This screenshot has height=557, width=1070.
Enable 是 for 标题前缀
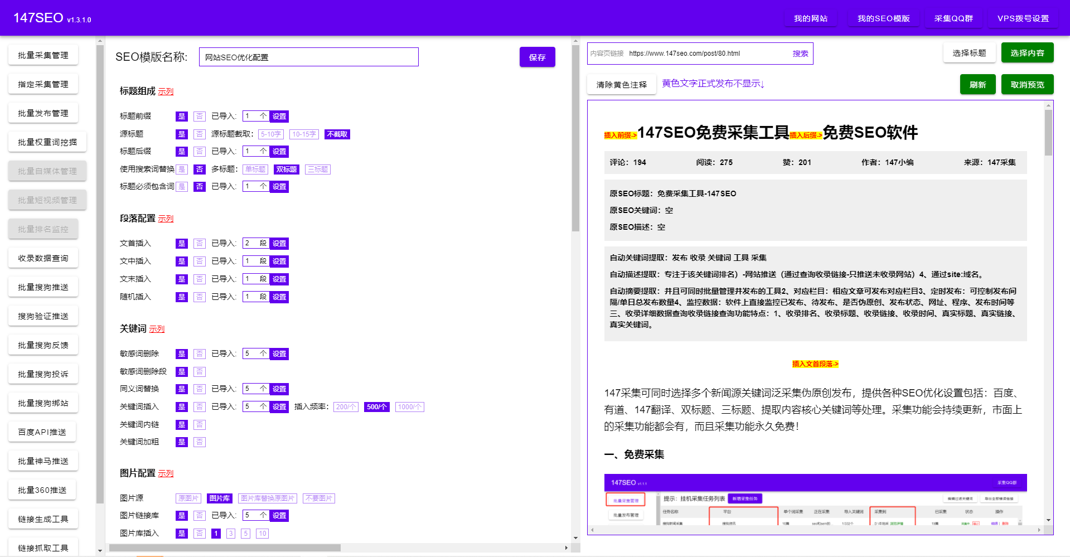[x=182, y=117]
